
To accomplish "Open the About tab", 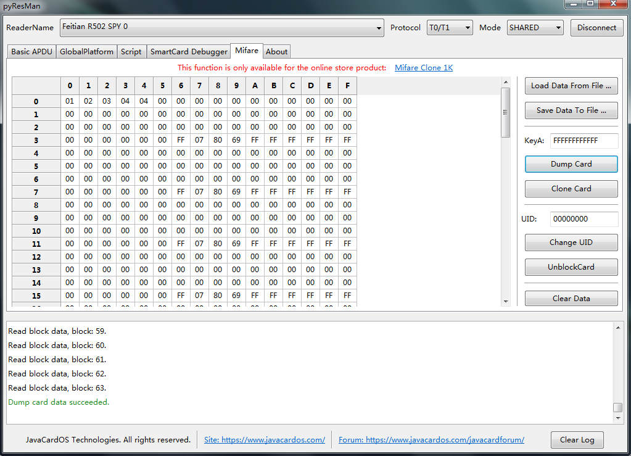I will pyautogui.click(x=276, y=52).
